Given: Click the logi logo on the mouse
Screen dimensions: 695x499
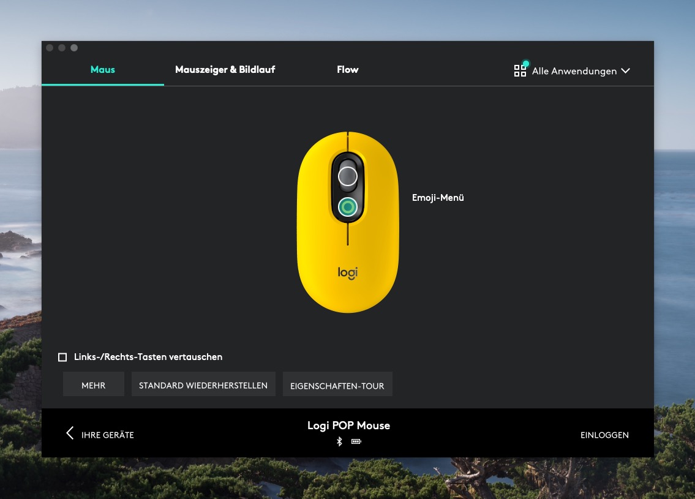Looking at the screenshot, I should pos(348,272).
